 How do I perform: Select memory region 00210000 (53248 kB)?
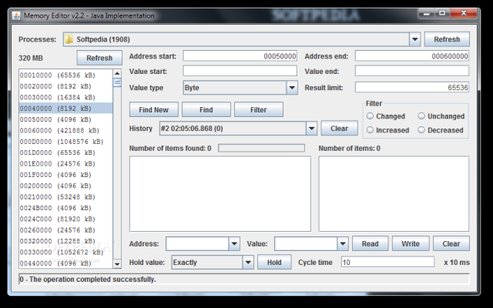(x=65, y=197)
